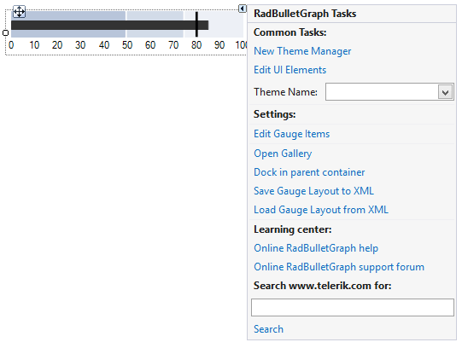Collapse the smart tag arrow button

click(x=243, y=9)
